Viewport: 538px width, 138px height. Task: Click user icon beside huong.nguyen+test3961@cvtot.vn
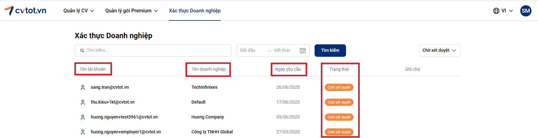83,117
